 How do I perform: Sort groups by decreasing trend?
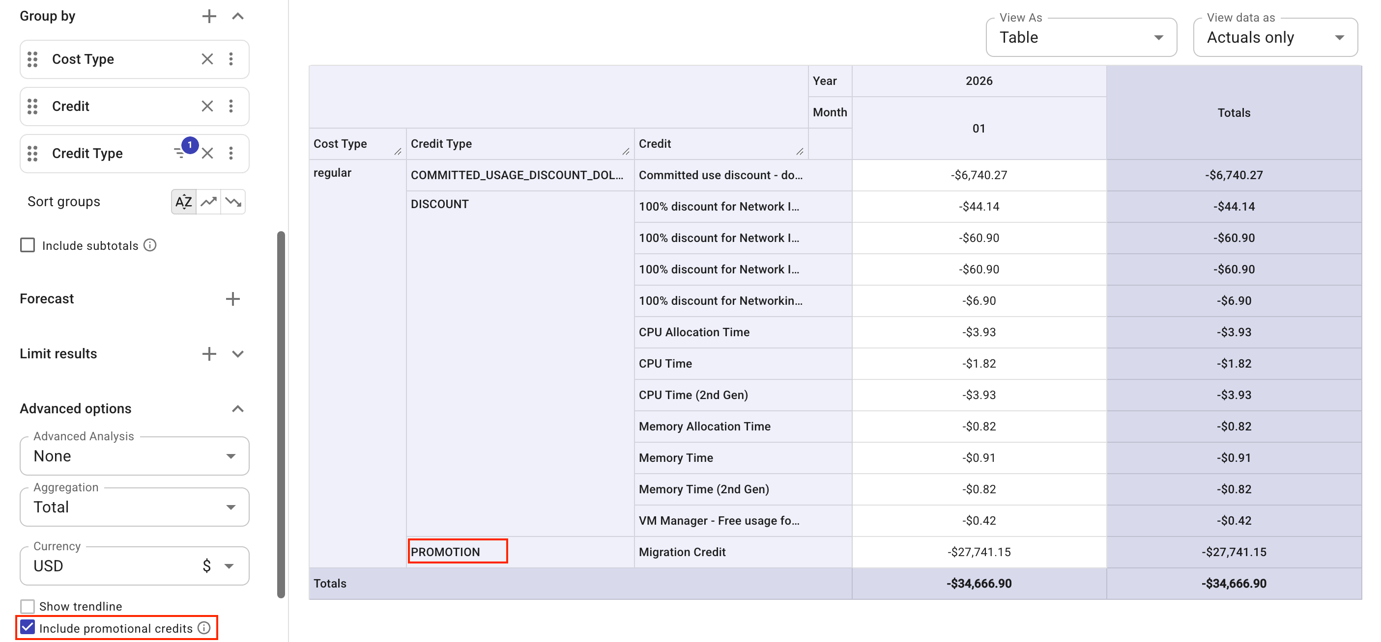click(x=232, y=201)
